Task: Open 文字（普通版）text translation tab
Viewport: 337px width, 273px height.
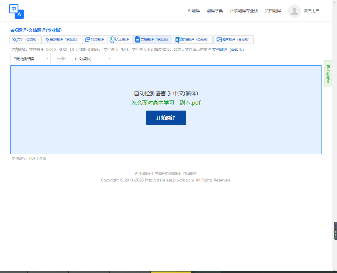Action: pos(26,40)
